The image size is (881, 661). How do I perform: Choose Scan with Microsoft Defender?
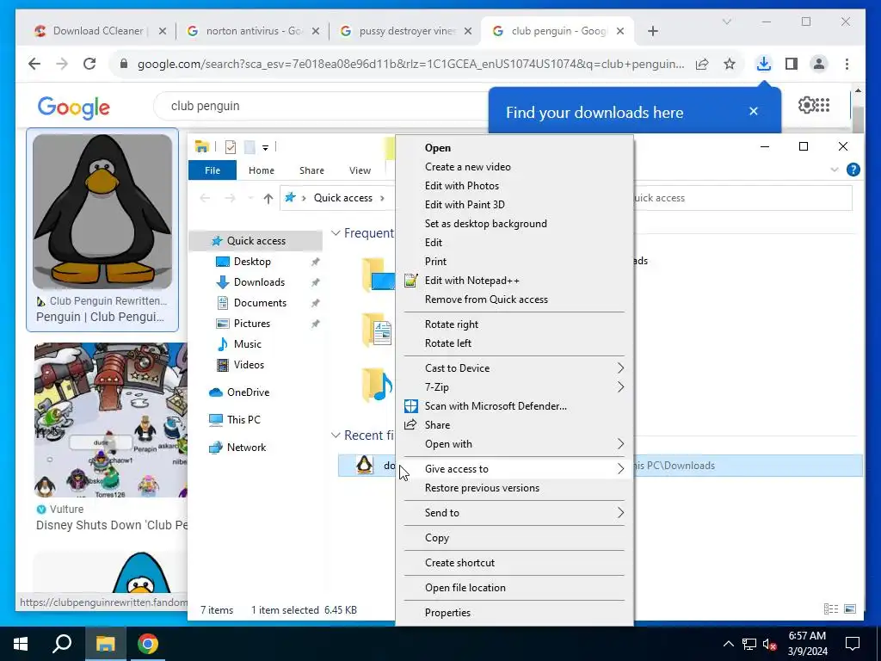(514, 406)
